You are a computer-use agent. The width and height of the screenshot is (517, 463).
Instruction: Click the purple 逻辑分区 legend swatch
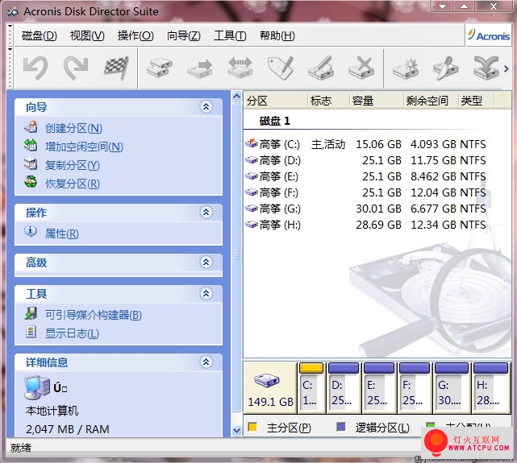(341, 427)
